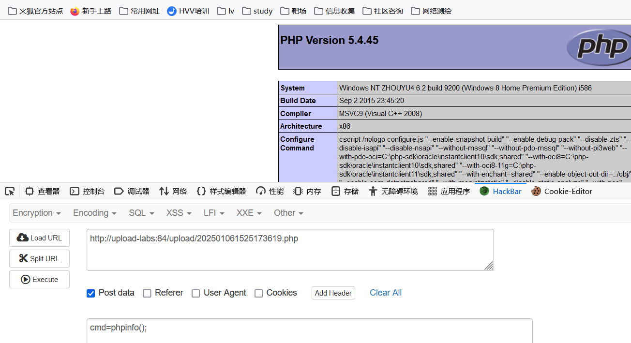Click the PHP Version 5.4.45 heading

pos(330,40)
